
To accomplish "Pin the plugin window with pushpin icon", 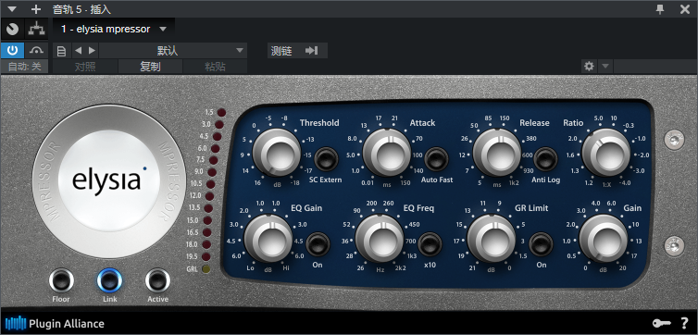I will [x=660, y=9].
